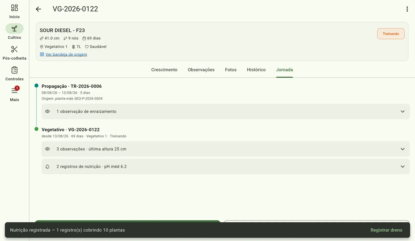
Task: Click Origem: planta-mãe SEQ-P-2026-0004 text
Action: [72, 99]
